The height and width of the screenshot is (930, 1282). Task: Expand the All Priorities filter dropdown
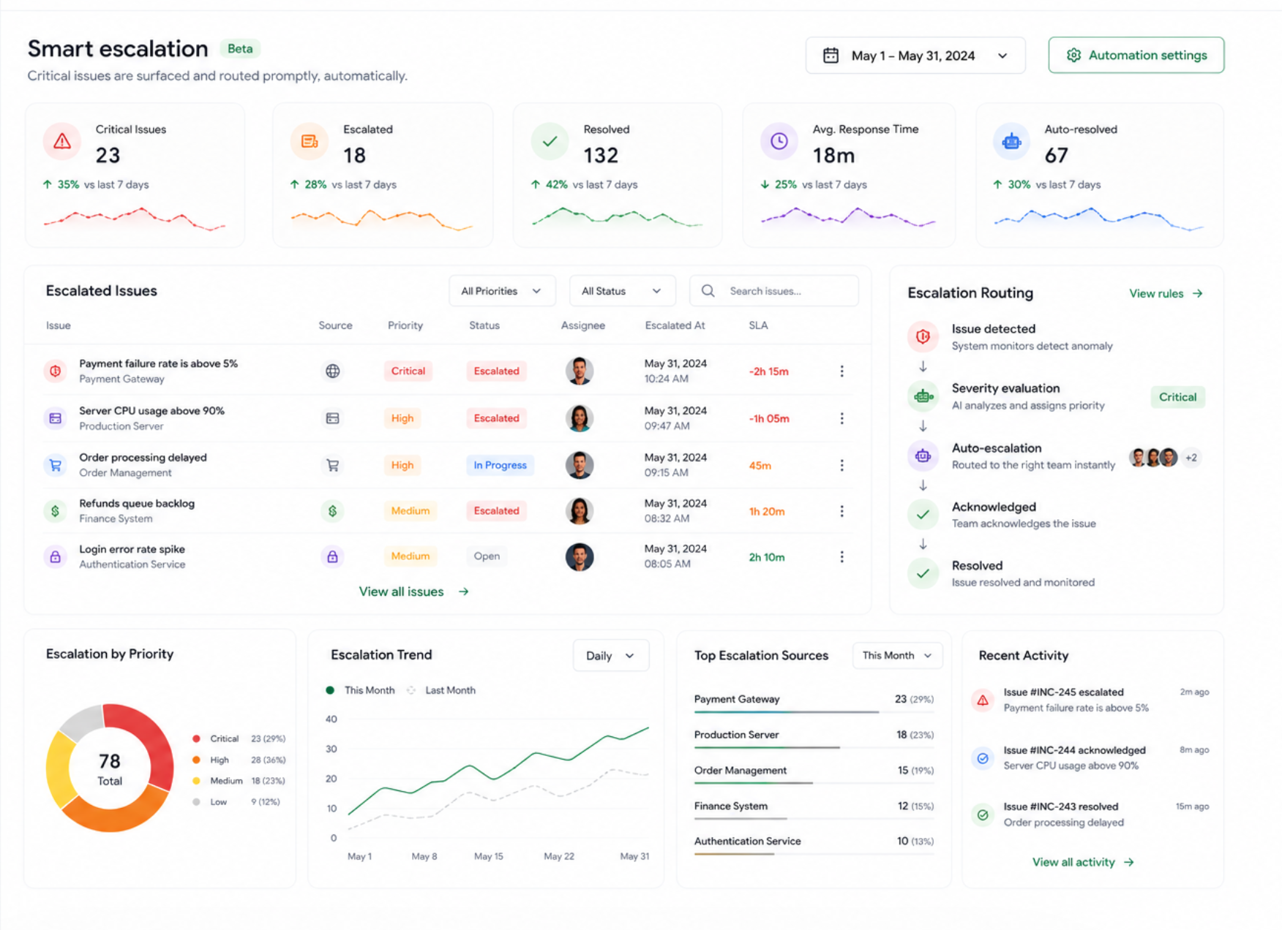pos(502,291)
